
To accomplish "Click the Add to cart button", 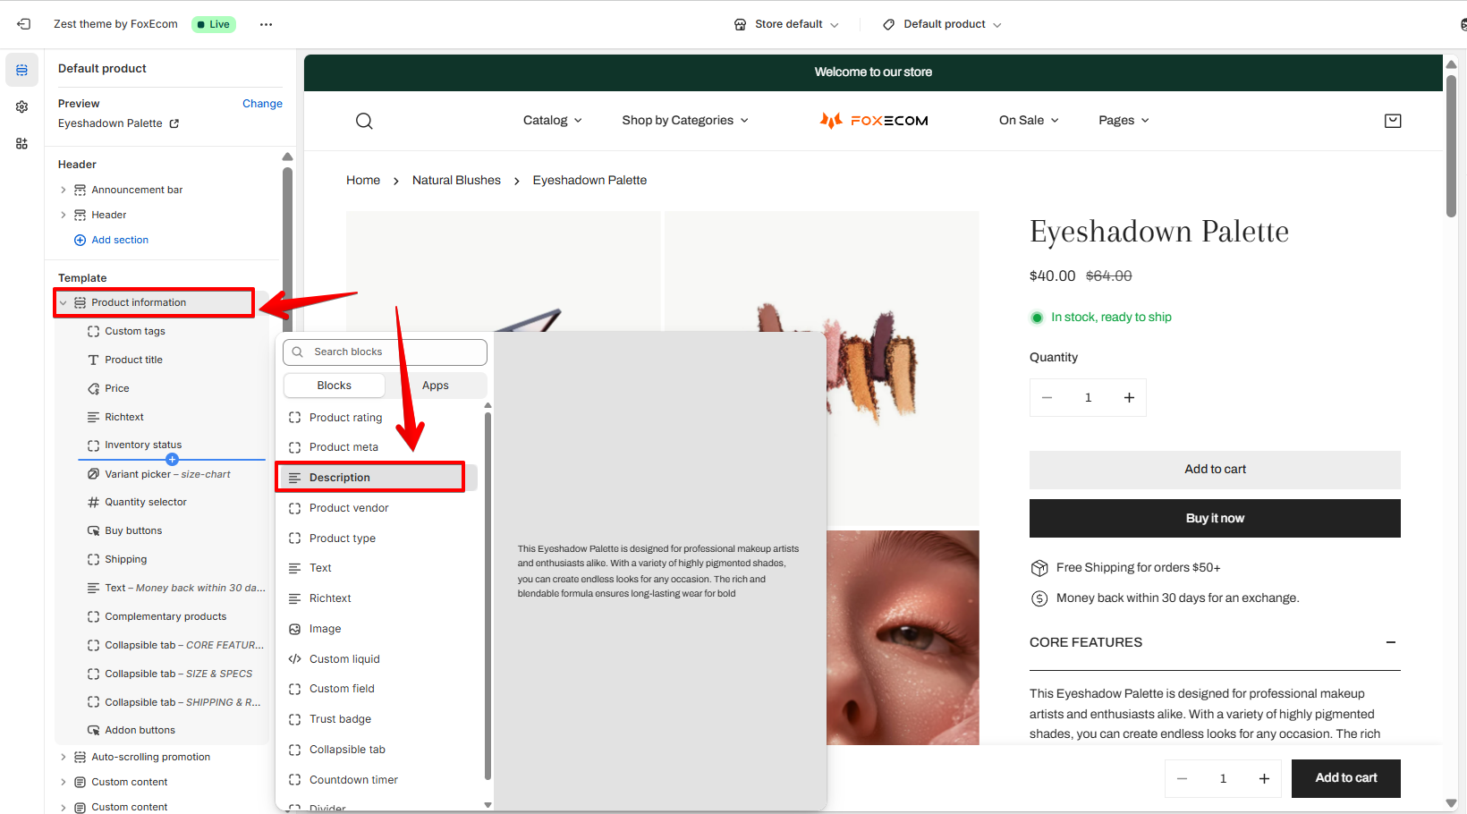I will pos(1215,470).
